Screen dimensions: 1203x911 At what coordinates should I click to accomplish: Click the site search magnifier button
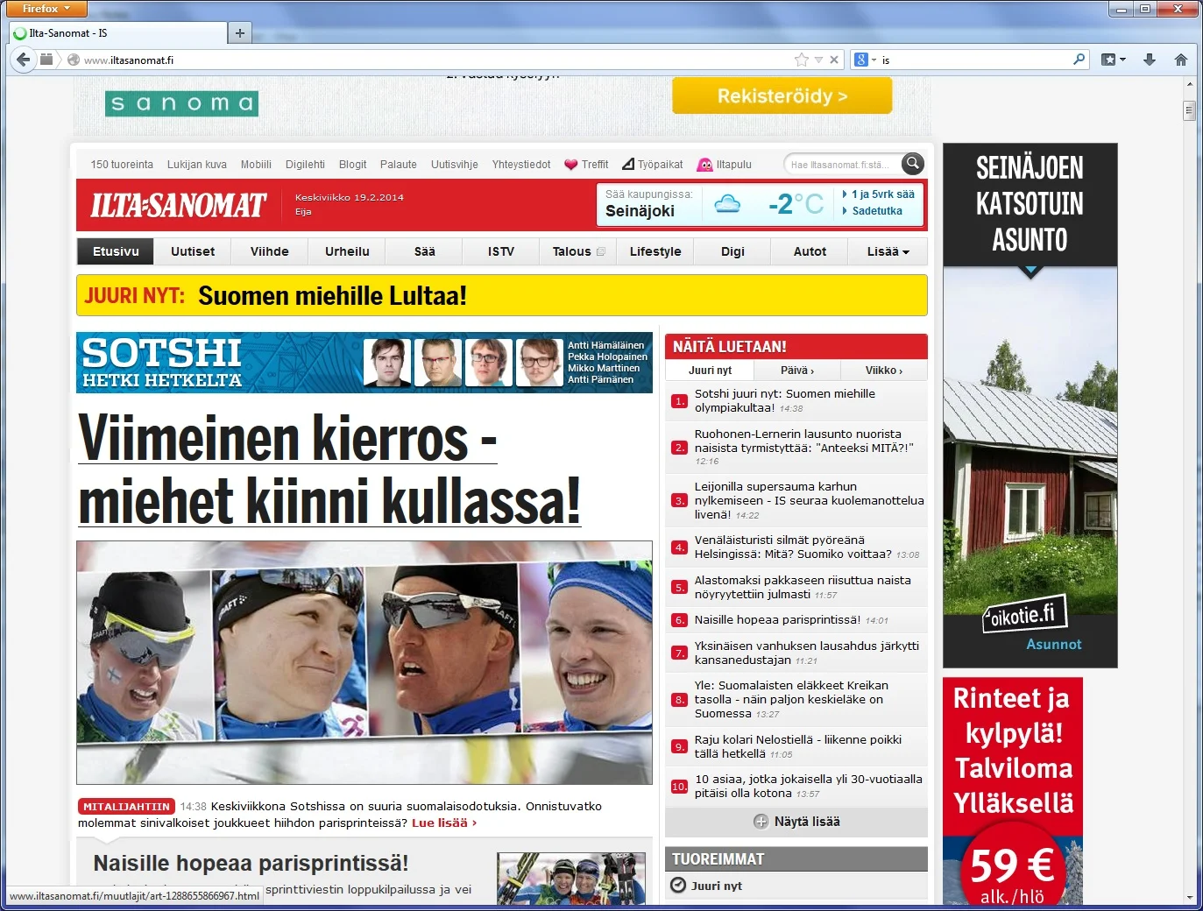913,164
